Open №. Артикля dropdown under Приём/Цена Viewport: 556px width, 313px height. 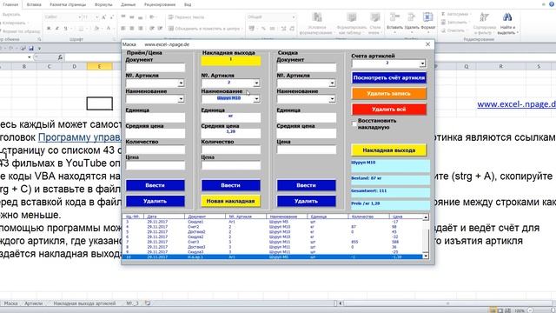coord(181,83)
